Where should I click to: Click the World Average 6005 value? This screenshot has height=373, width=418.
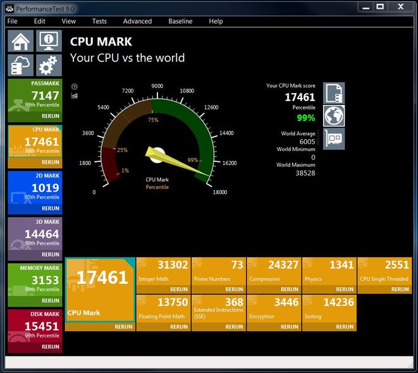pos(307,142)
